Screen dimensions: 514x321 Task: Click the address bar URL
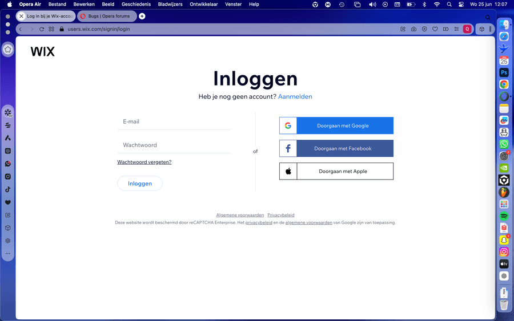pos(99,29)
